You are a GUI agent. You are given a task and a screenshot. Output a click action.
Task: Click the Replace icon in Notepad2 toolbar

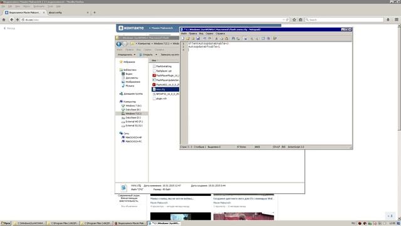pos(238,38)
